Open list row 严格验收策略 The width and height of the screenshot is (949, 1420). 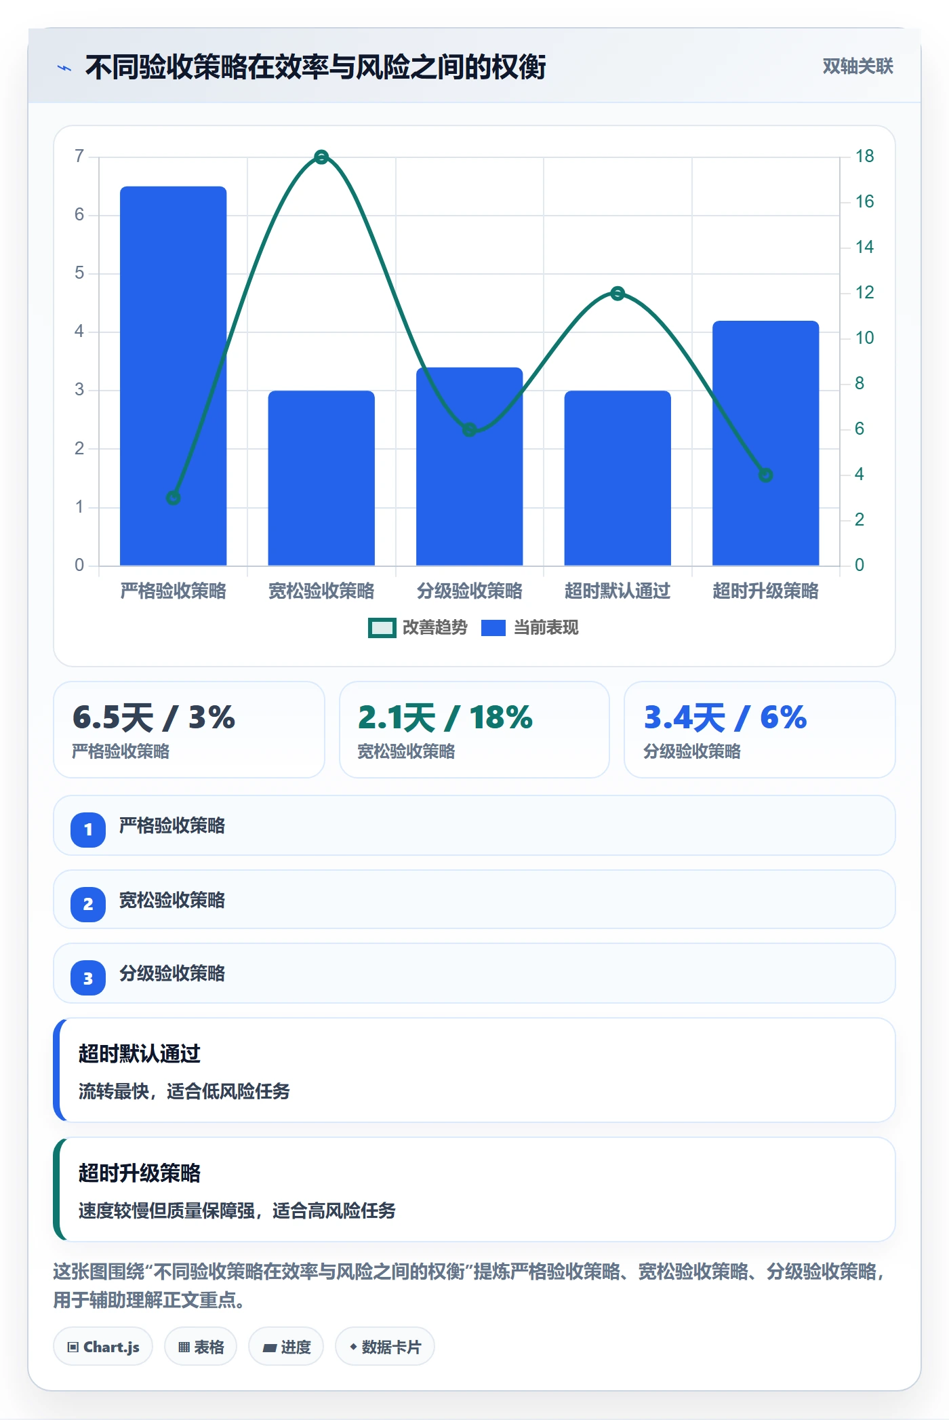[474, 826]
